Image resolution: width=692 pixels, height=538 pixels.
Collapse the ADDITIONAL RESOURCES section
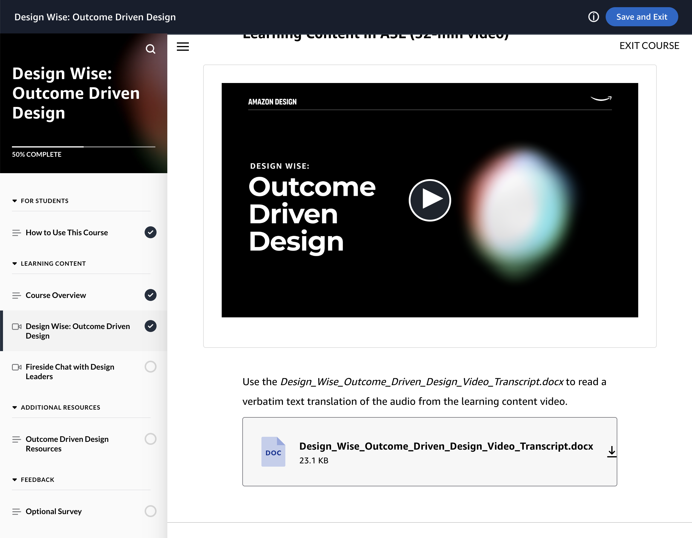pyautogui.click(x=15, y=407)
